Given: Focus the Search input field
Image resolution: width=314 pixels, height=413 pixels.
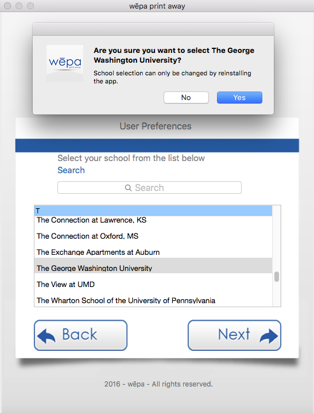Looking at the screenshot, I should point(149,188).
